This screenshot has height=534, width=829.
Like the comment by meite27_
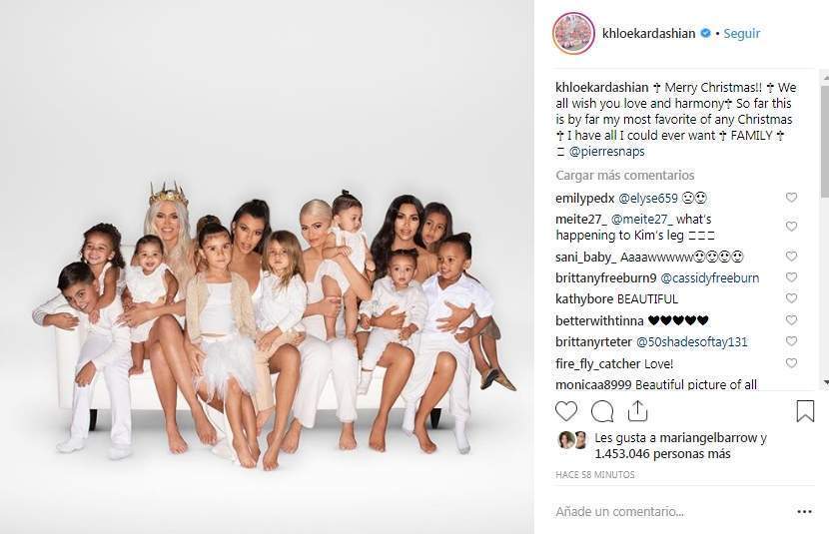[791, 227]
